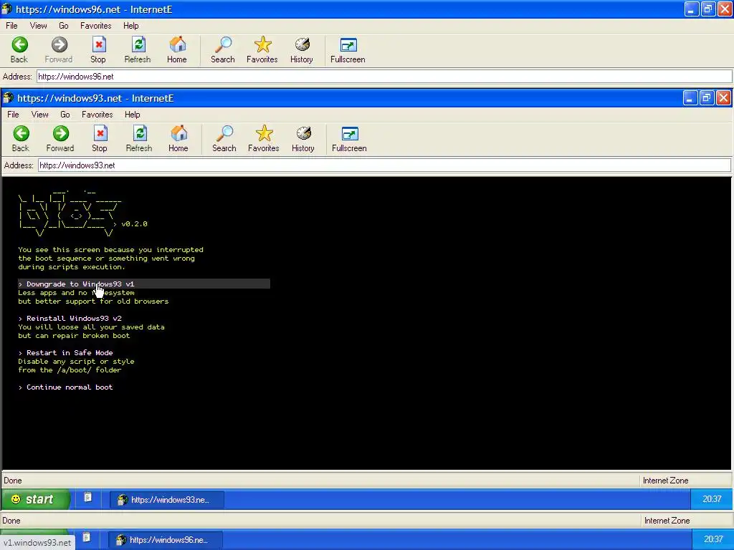This screenshot has height=550, width=734.
Task: Click the inner start button with smiley
Action: click(36, 499)
